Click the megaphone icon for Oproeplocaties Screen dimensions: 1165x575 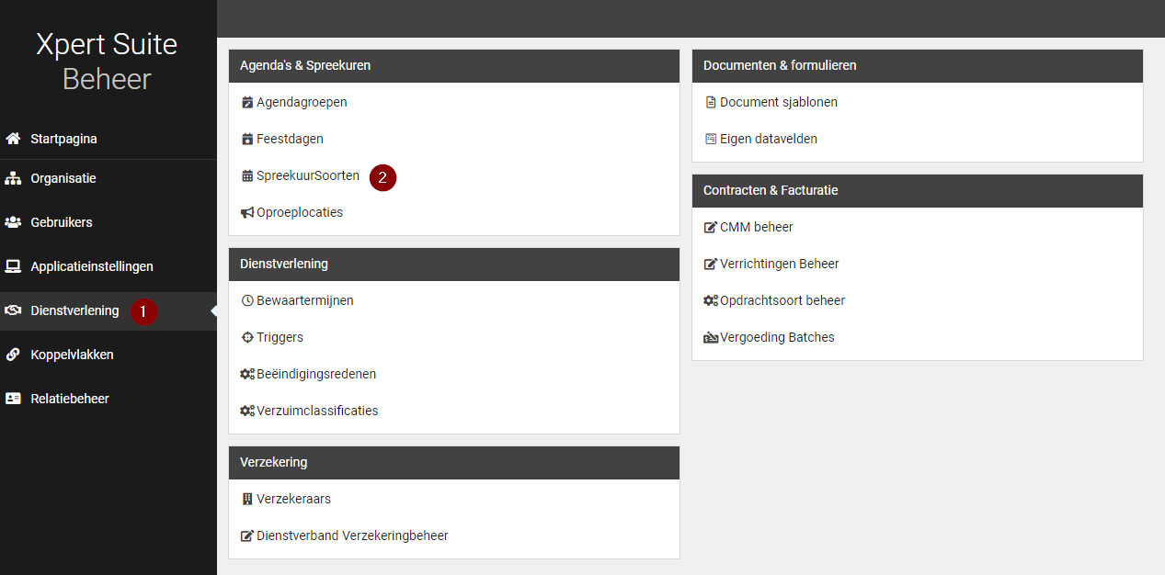click(x=247, y=212)
